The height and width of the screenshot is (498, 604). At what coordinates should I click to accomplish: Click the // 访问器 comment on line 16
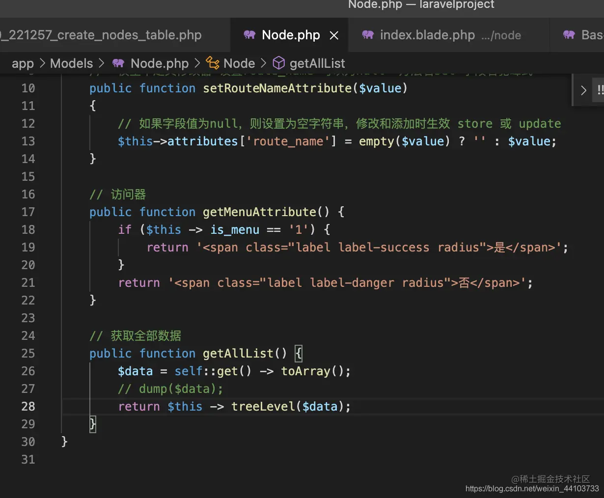[x=118, y=194]
